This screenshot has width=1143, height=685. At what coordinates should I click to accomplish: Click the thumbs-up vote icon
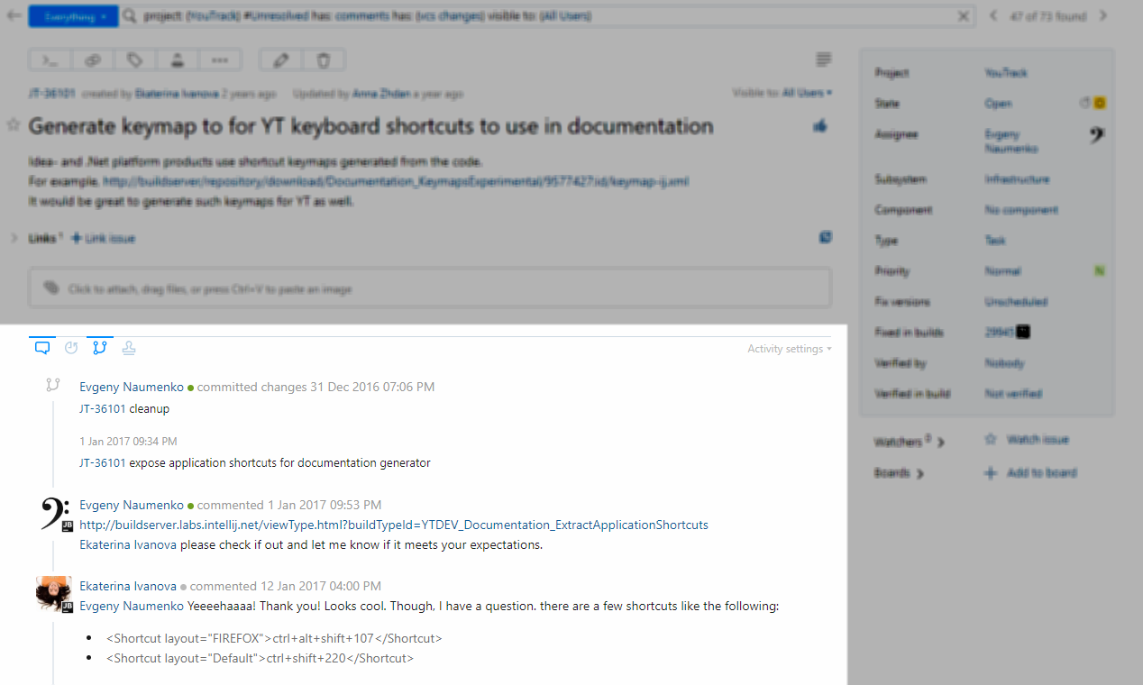(x=820, y=127)
